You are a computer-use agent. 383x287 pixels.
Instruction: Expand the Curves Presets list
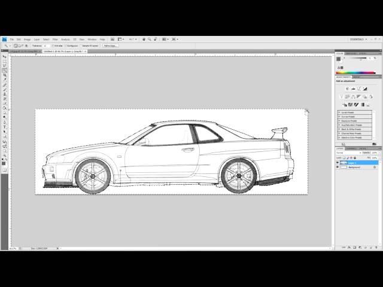[x=339, y=116]
